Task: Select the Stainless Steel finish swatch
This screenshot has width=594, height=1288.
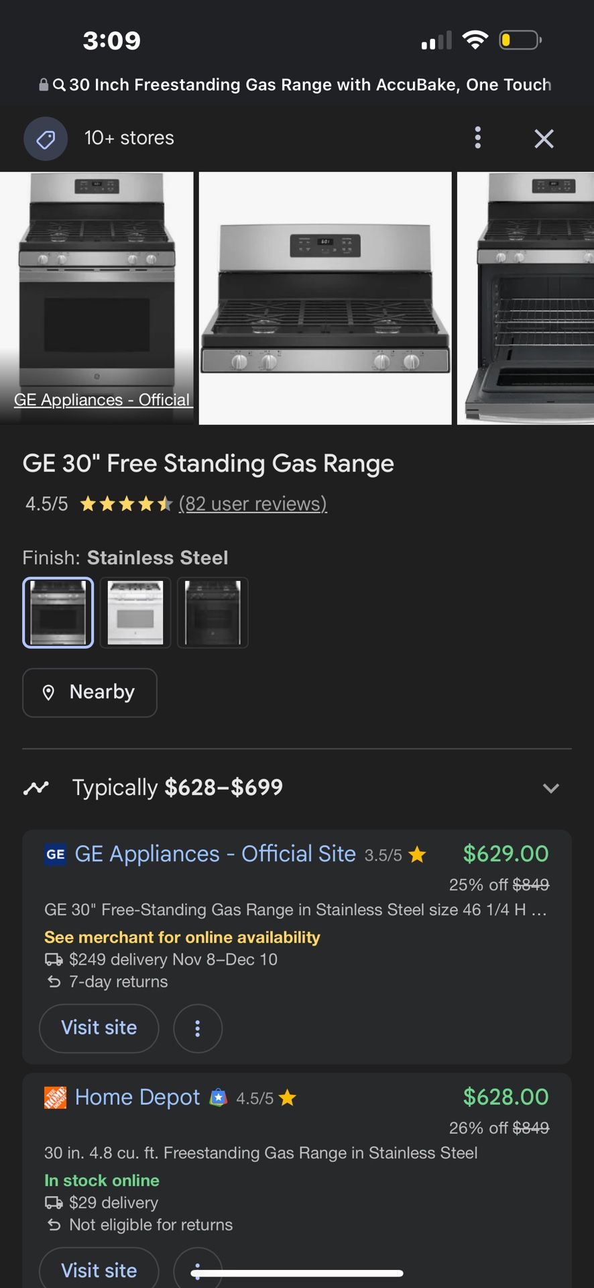Action: pyautogui.click(x=58, y=612)
